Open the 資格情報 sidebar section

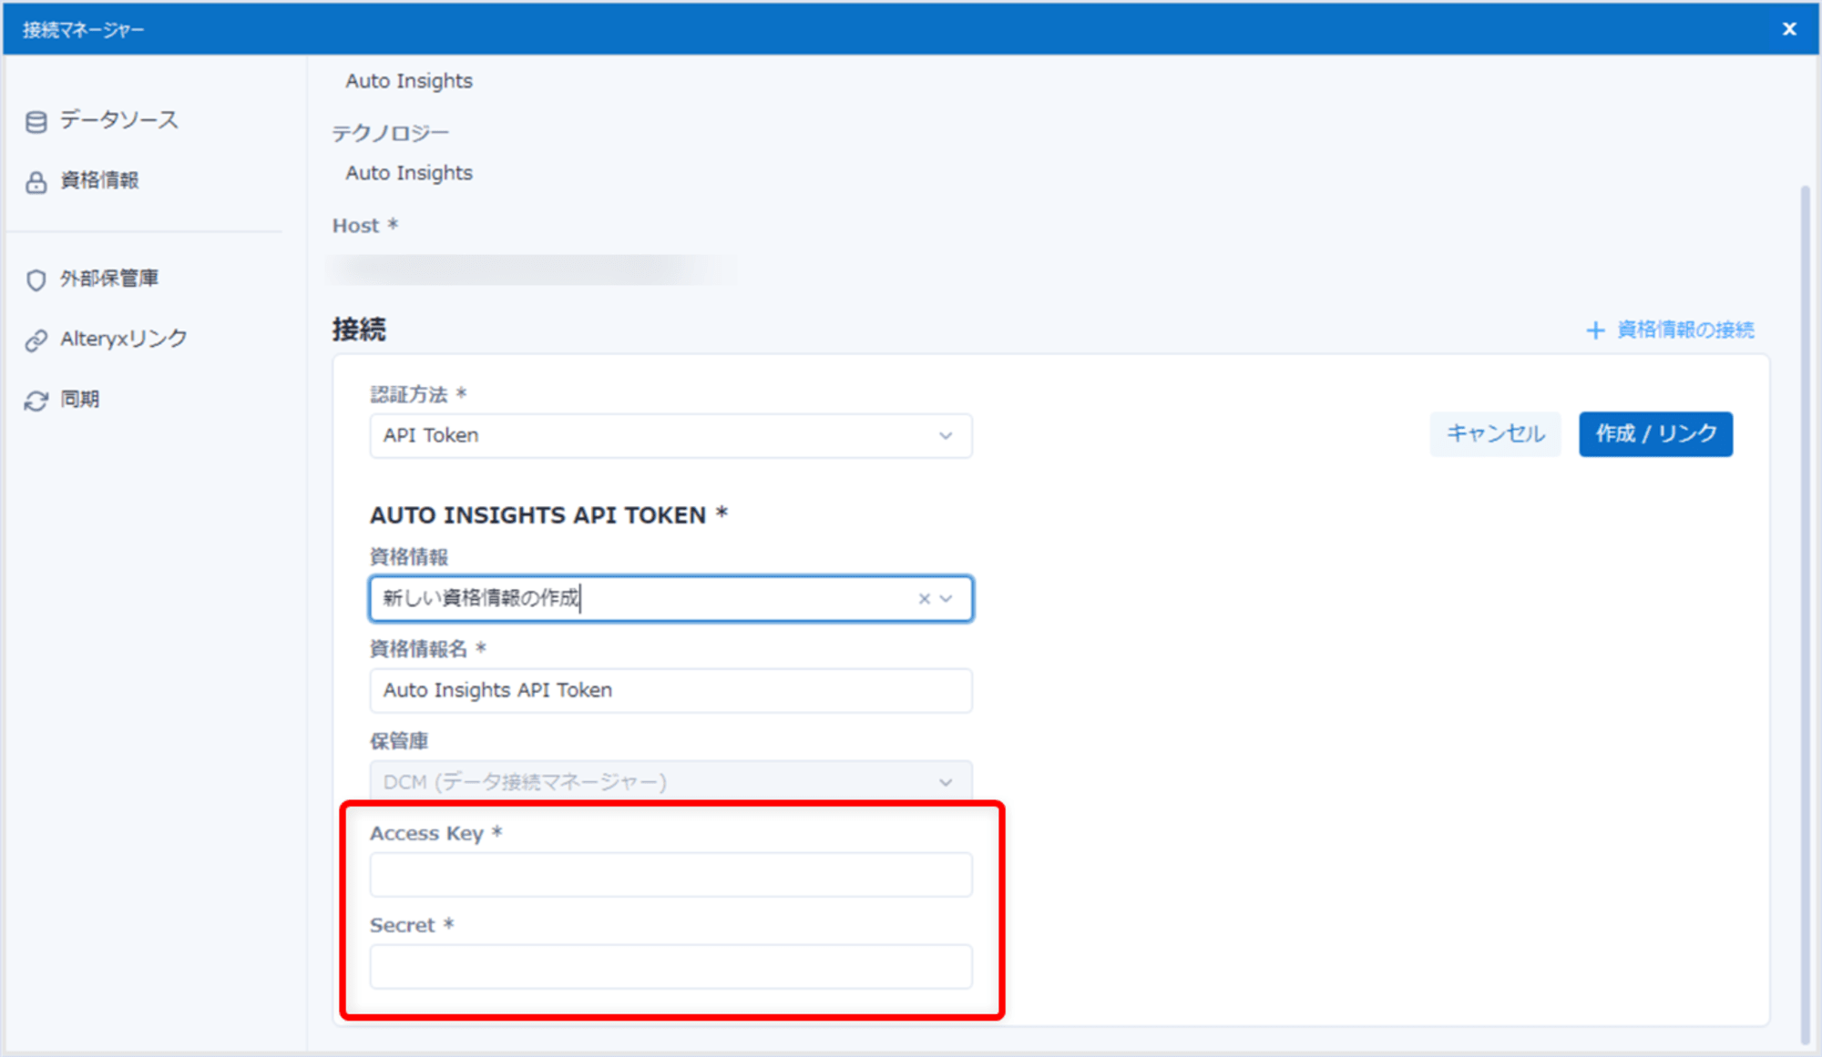pos(99,180)
